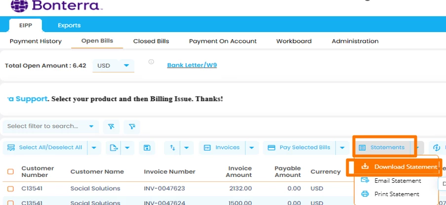Image resolution: width=446 pixels, height=205 pixels.
Task: Click the refresh icon right of Statements
Action: click(437, 148)
